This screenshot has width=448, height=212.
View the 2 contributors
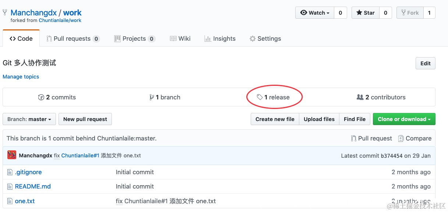tap(381, 97)
